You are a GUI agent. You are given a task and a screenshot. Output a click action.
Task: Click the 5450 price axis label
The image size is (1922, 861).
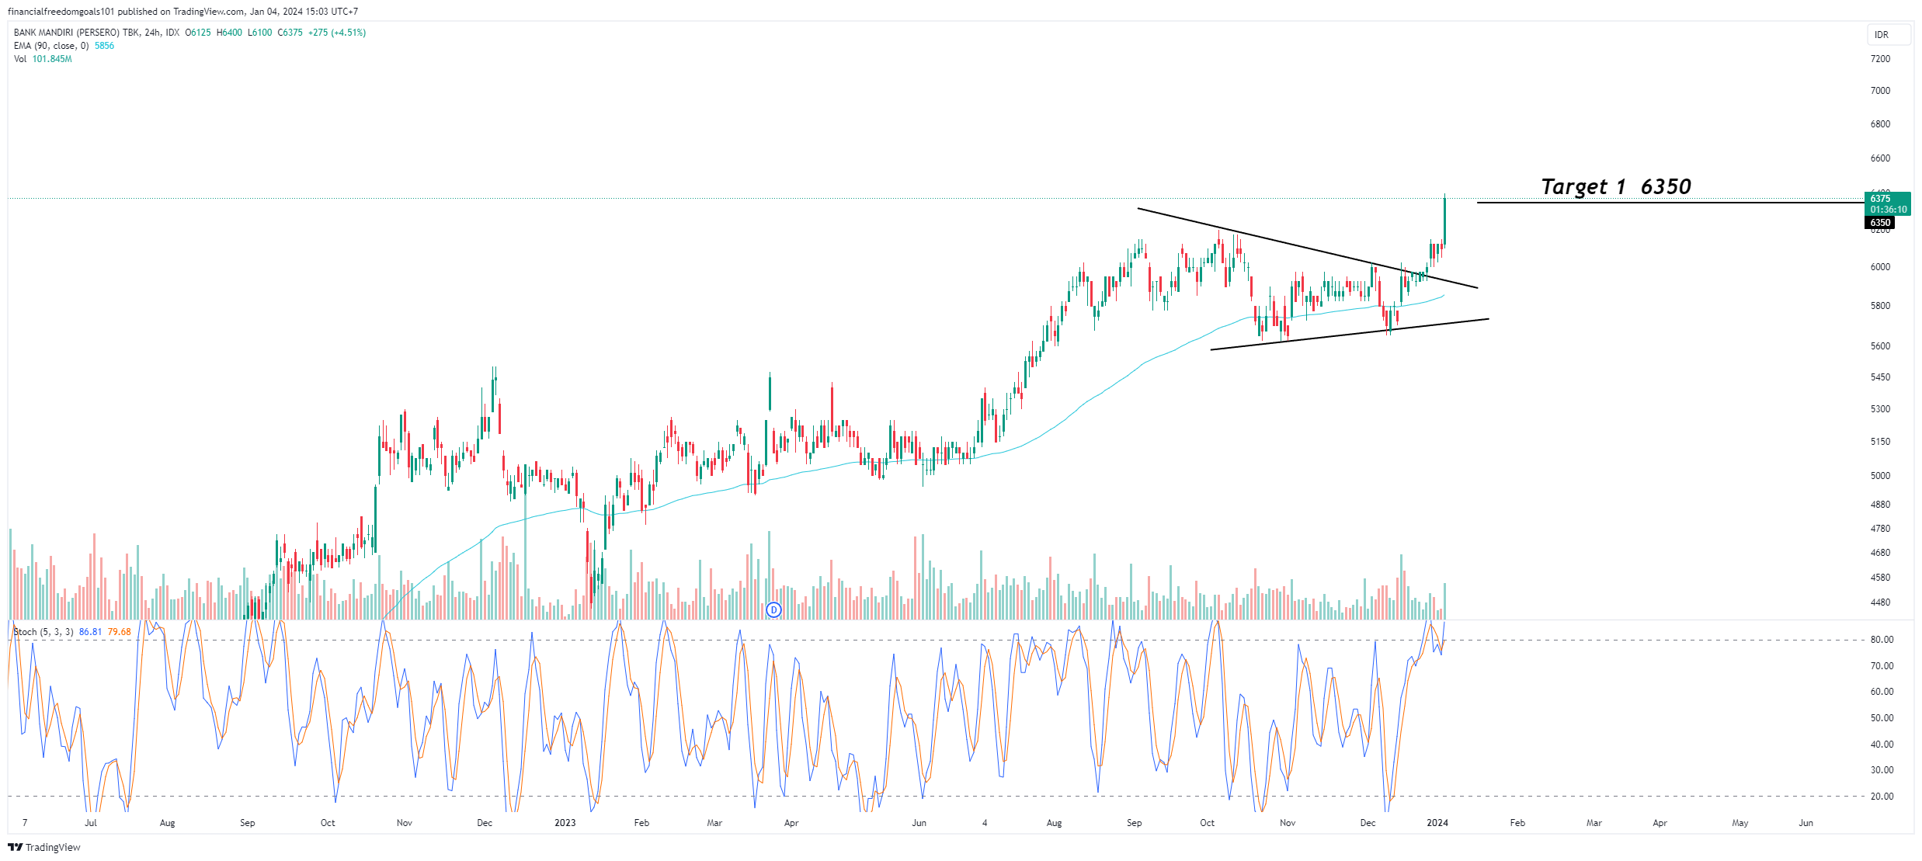(x=1880, y=377)
